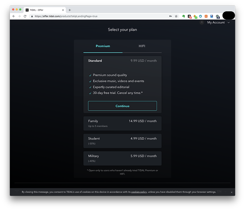Click the 'Select your plan' heading
Screen dimensions: 245x210
coord(122,30)
